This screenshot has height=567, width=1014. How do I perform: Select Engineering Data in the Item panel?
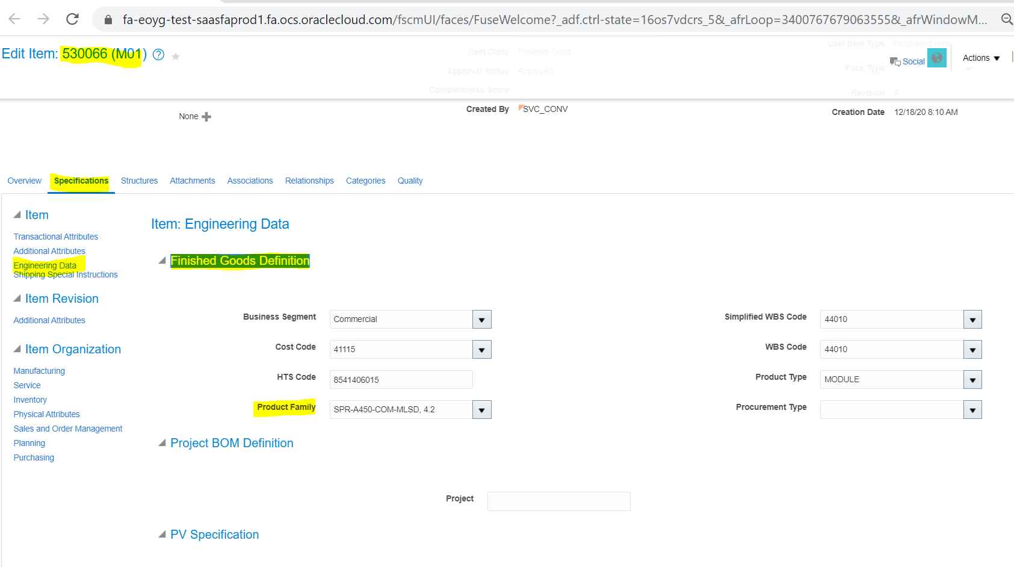point(45,265)
